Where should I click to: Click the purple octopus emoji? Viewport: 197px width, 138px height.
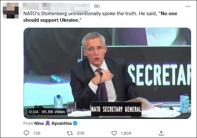tap(48, 123)
